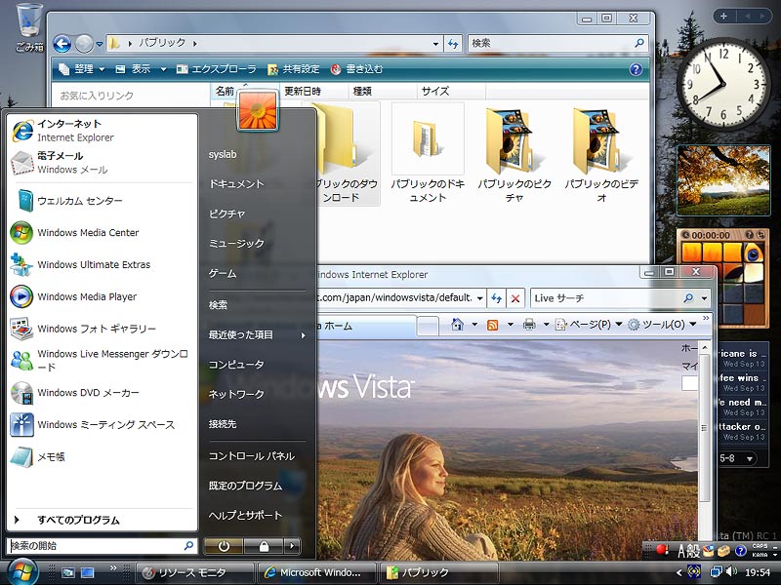Open ネットワーク from the Start menu
The image size is (781, 585).
coord(236,395)
